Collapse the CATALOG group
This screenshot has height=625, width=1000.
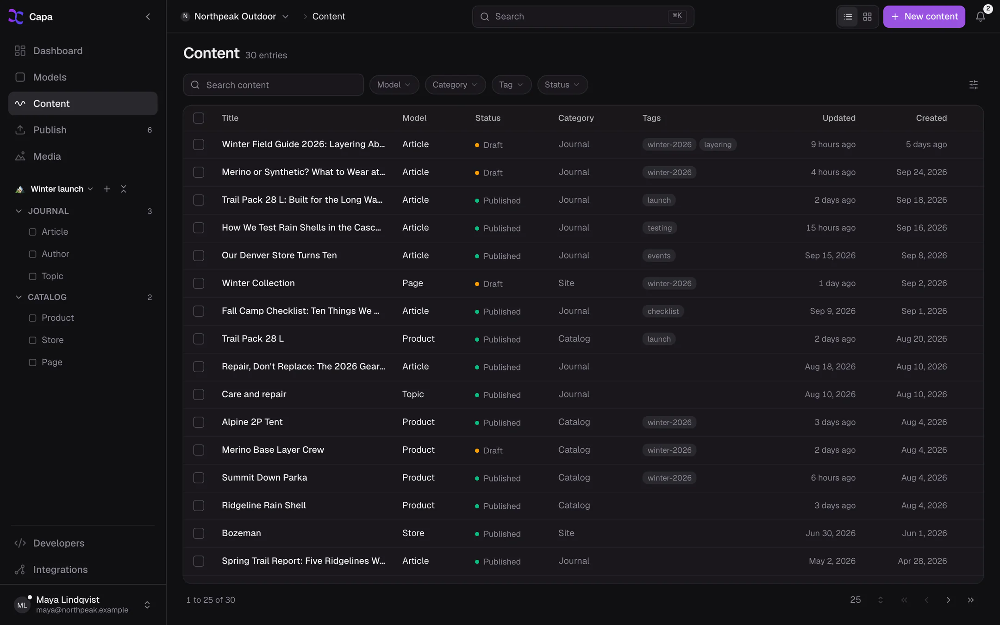(19, 297)
